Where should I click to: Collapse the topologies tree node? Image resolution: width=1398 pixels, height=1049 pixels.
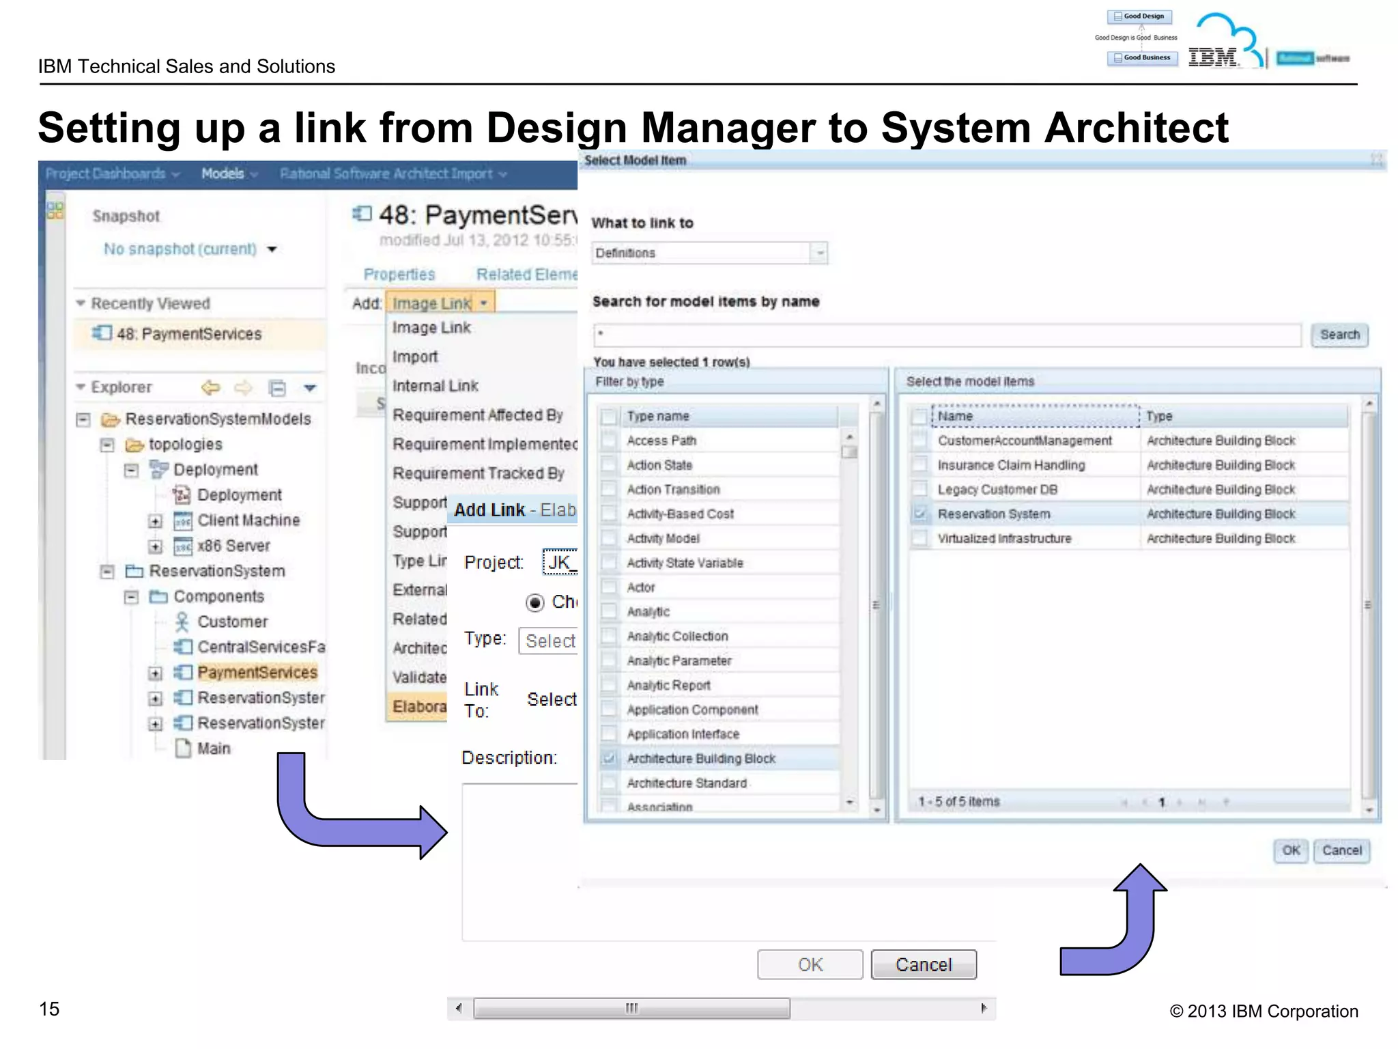[107, 445]
